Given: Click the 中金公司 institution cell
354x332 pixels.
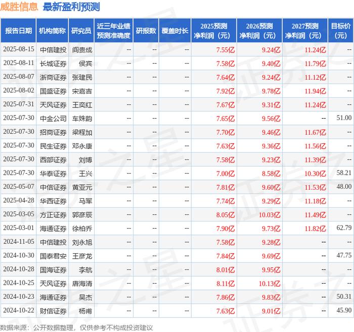Looking at the screenshot, I should tap(53, 119).
